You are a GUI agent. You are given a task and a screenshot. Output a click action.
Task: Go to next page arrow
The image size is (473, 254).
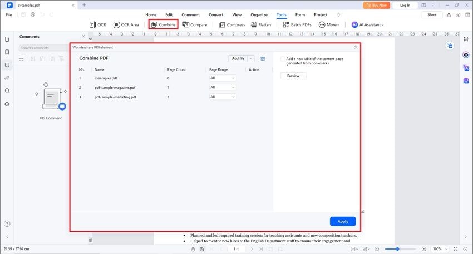(x=252, y=249)
